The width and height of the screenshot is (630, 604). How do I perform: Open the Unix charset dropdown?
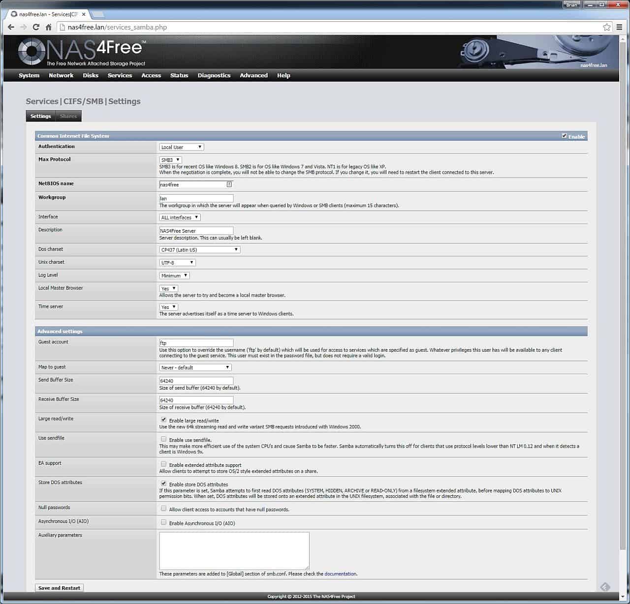[177, 263]
